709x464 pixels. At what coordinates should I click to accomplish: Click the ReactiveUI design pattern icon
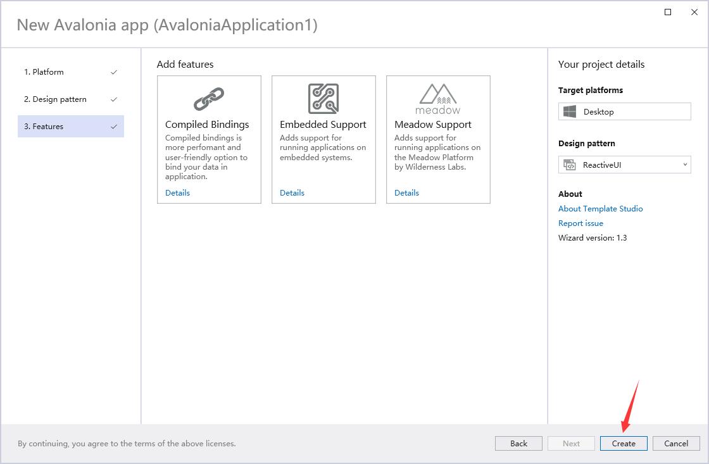point(570,165)
